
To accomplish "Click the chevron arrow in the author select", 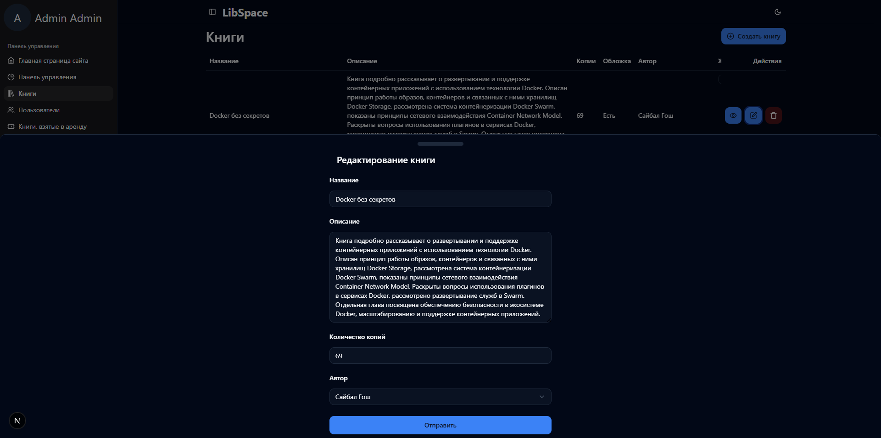I will coord(542,397).
